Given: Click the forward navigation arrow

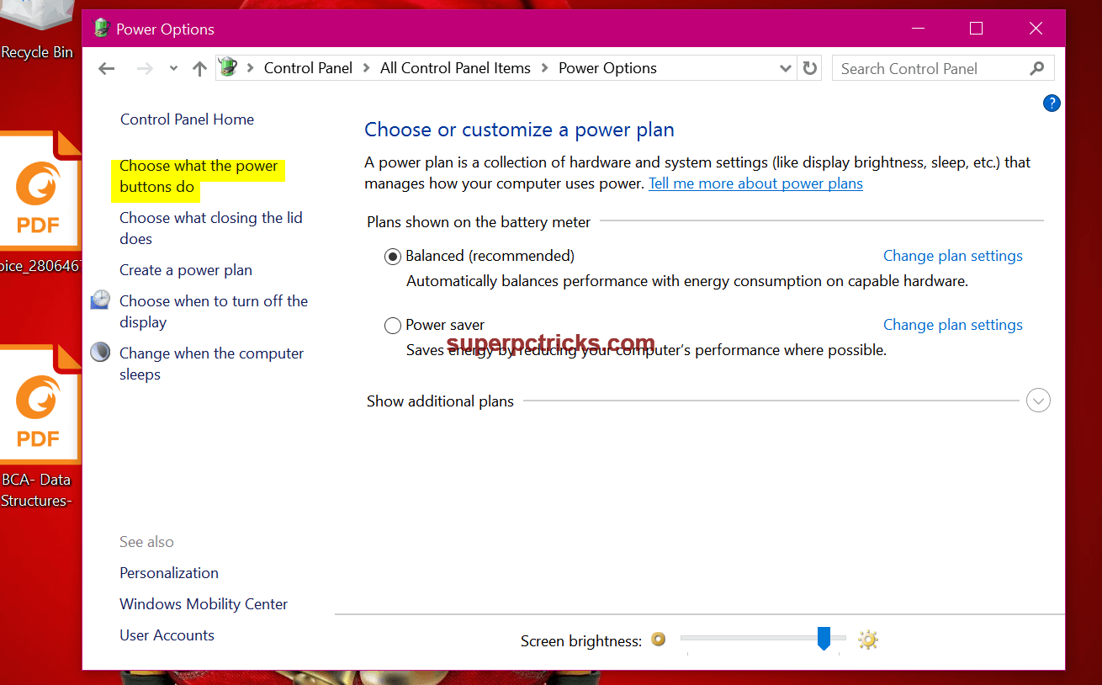Looking at the screenshot, I should 144,68.
